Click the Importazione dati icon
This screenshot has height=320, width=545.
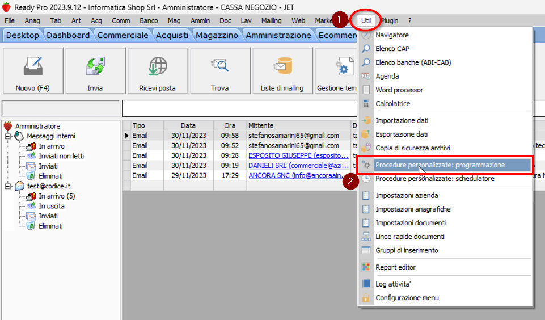tap(366, 120)
